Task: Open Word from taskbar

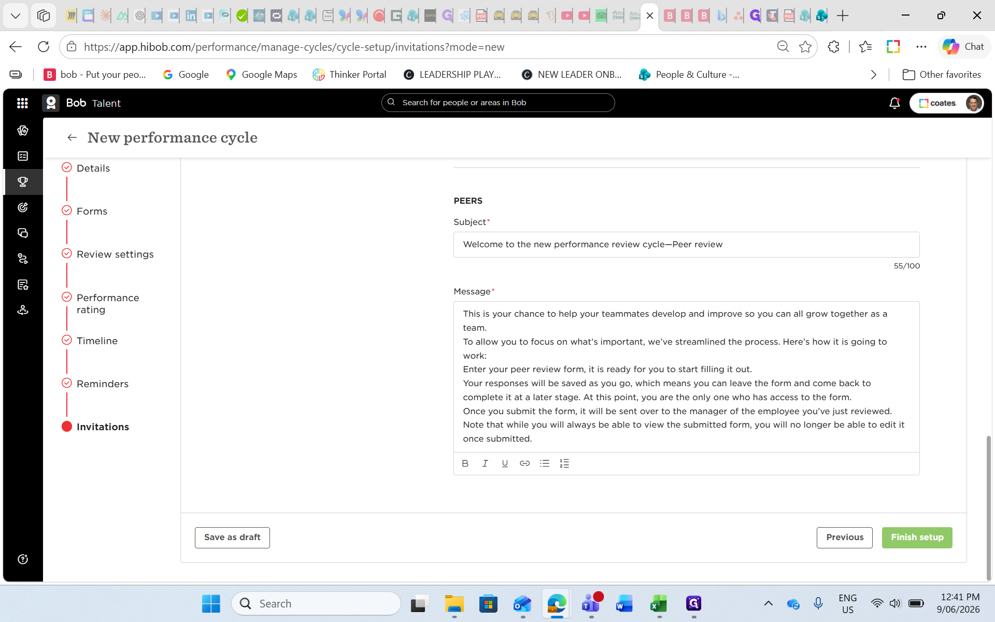Action: [624, 603]
